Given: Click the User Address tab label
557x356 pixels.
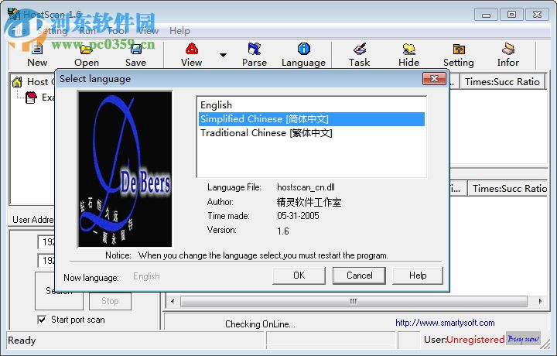Looking at the screenshot, I should click(32, 220).
